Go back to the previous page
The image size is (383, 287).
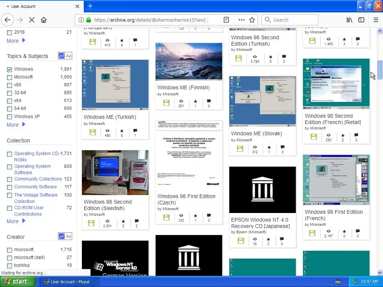click(x=7, y=20)
